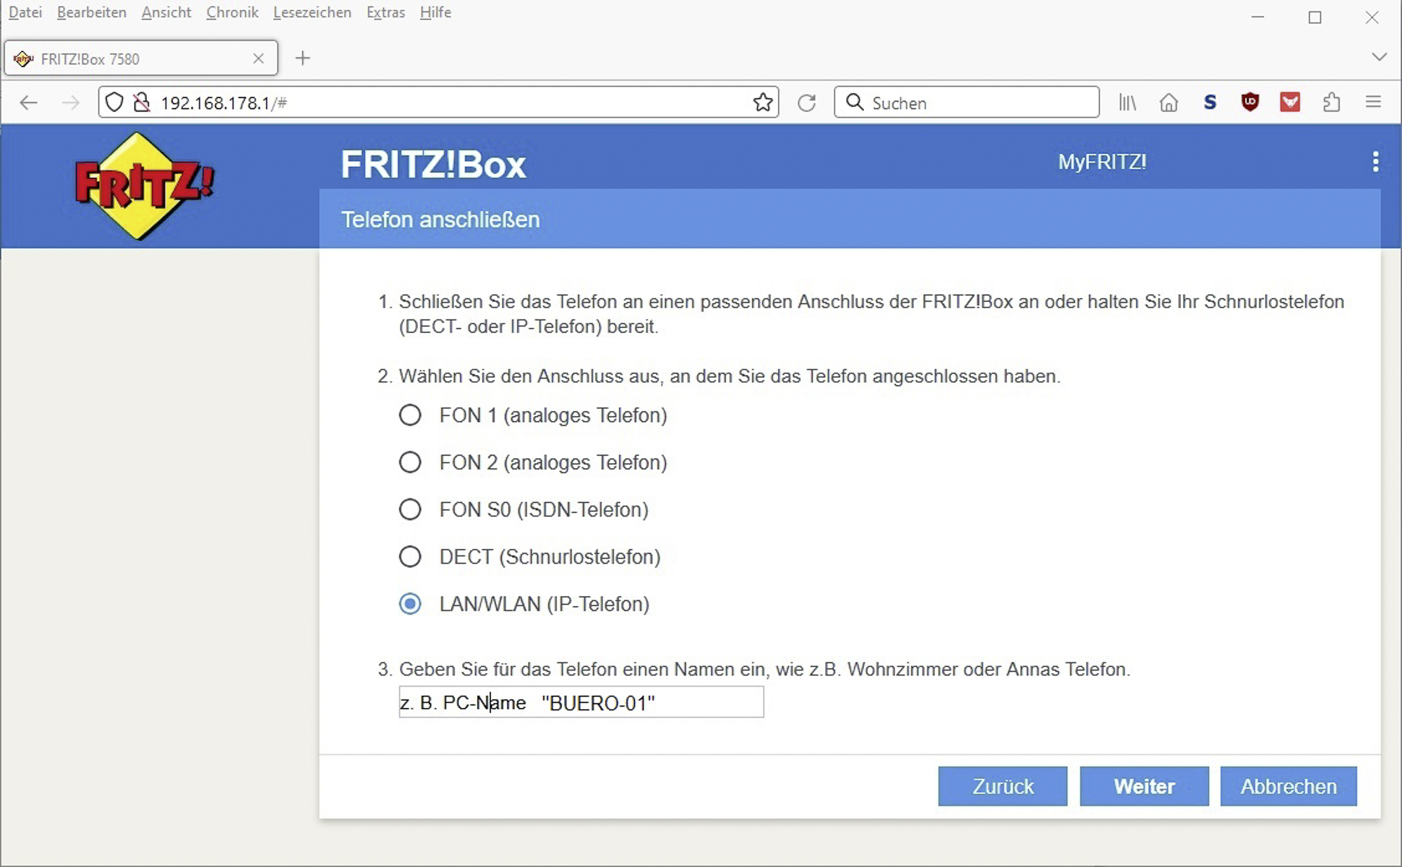Click the FRITZ! logo

click(144, 186)
